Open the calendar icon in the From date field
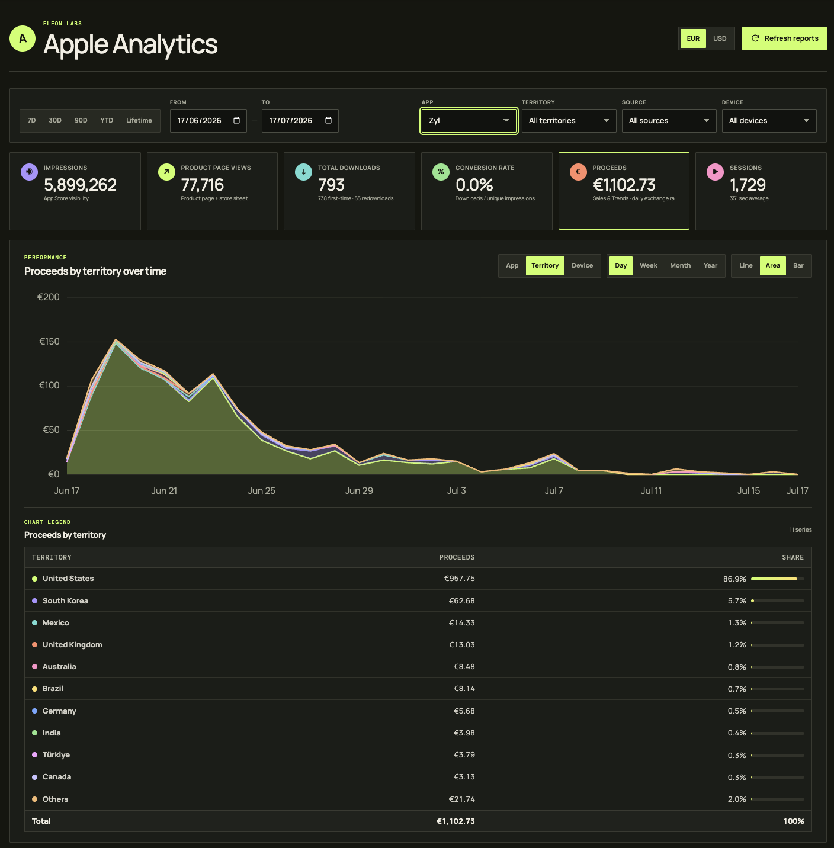The image size is (834, 848). [236, 120]
